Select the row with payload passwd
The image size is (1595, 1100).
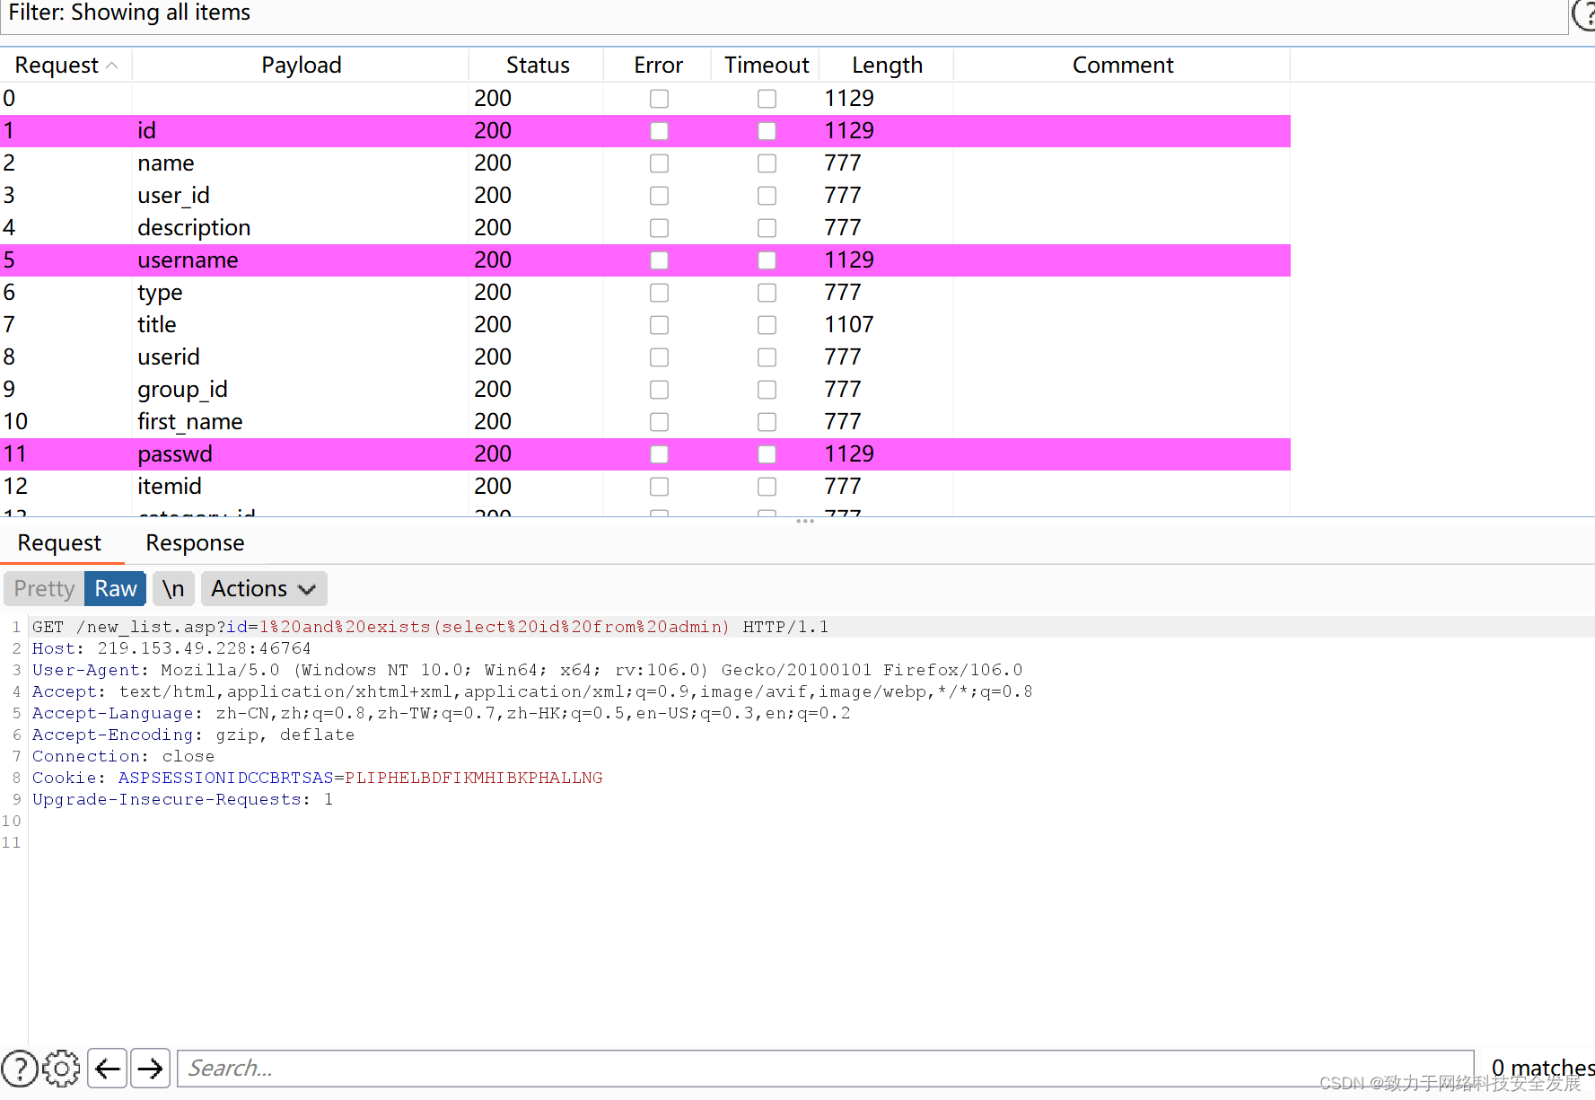click(x=645, y=454)
